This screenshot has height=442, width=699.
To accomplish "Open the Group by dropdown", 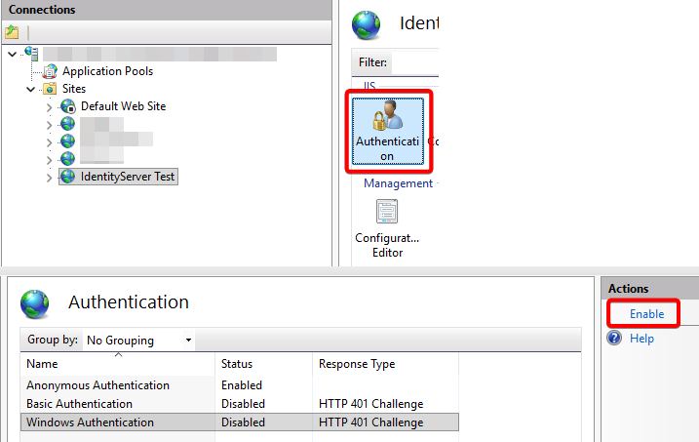I will [x=137, y=341].
